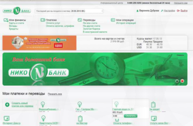The height and width of the screenshot is (126, 193).
Task: Click the Интернет Дом.ru monitor icon
Action: click(x=6, y=118)
